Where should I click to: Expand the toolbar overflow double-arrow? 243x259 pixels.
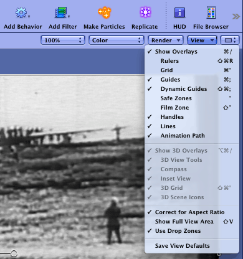(236, 16)
